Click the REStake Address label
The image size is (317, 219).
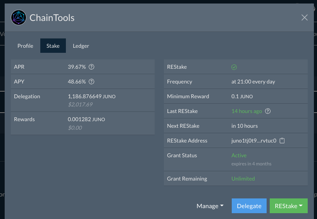[x=187, y=141]
